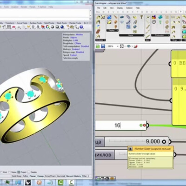The height and width of the screenshot is (186, 186).
Task: Click the colorful gem pile Production icon
Action: point(154,17)
